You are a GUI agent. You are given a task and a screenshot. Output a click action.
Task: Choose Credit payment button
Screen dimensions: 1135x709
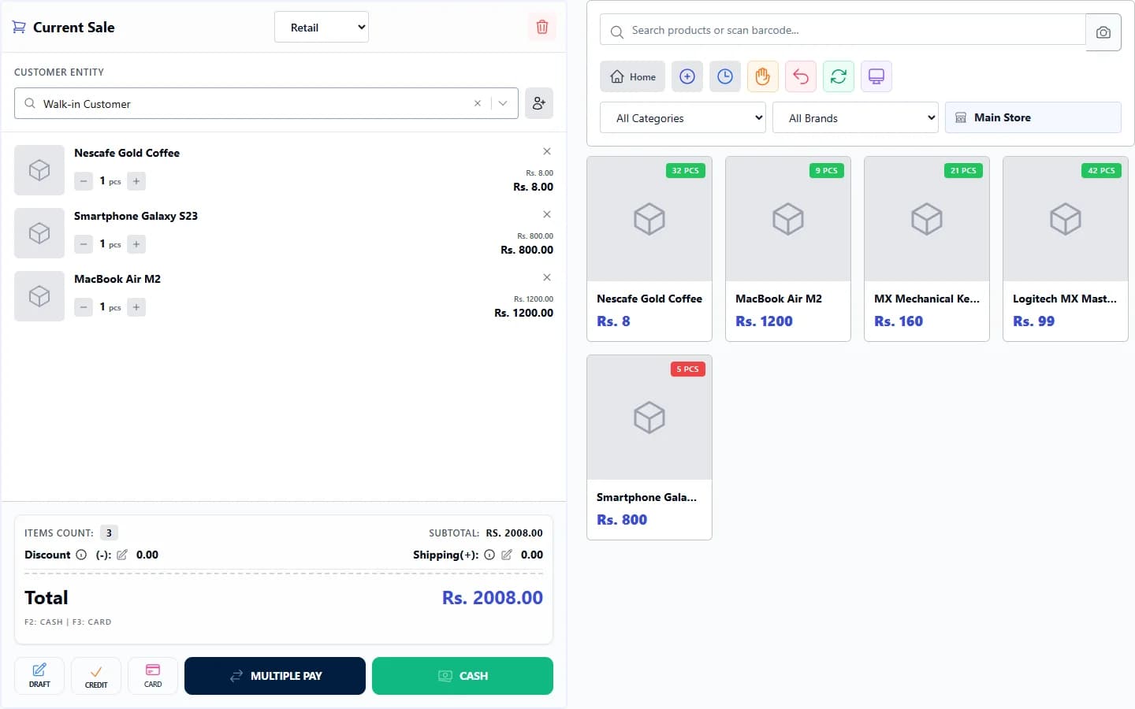pos(96,676)
